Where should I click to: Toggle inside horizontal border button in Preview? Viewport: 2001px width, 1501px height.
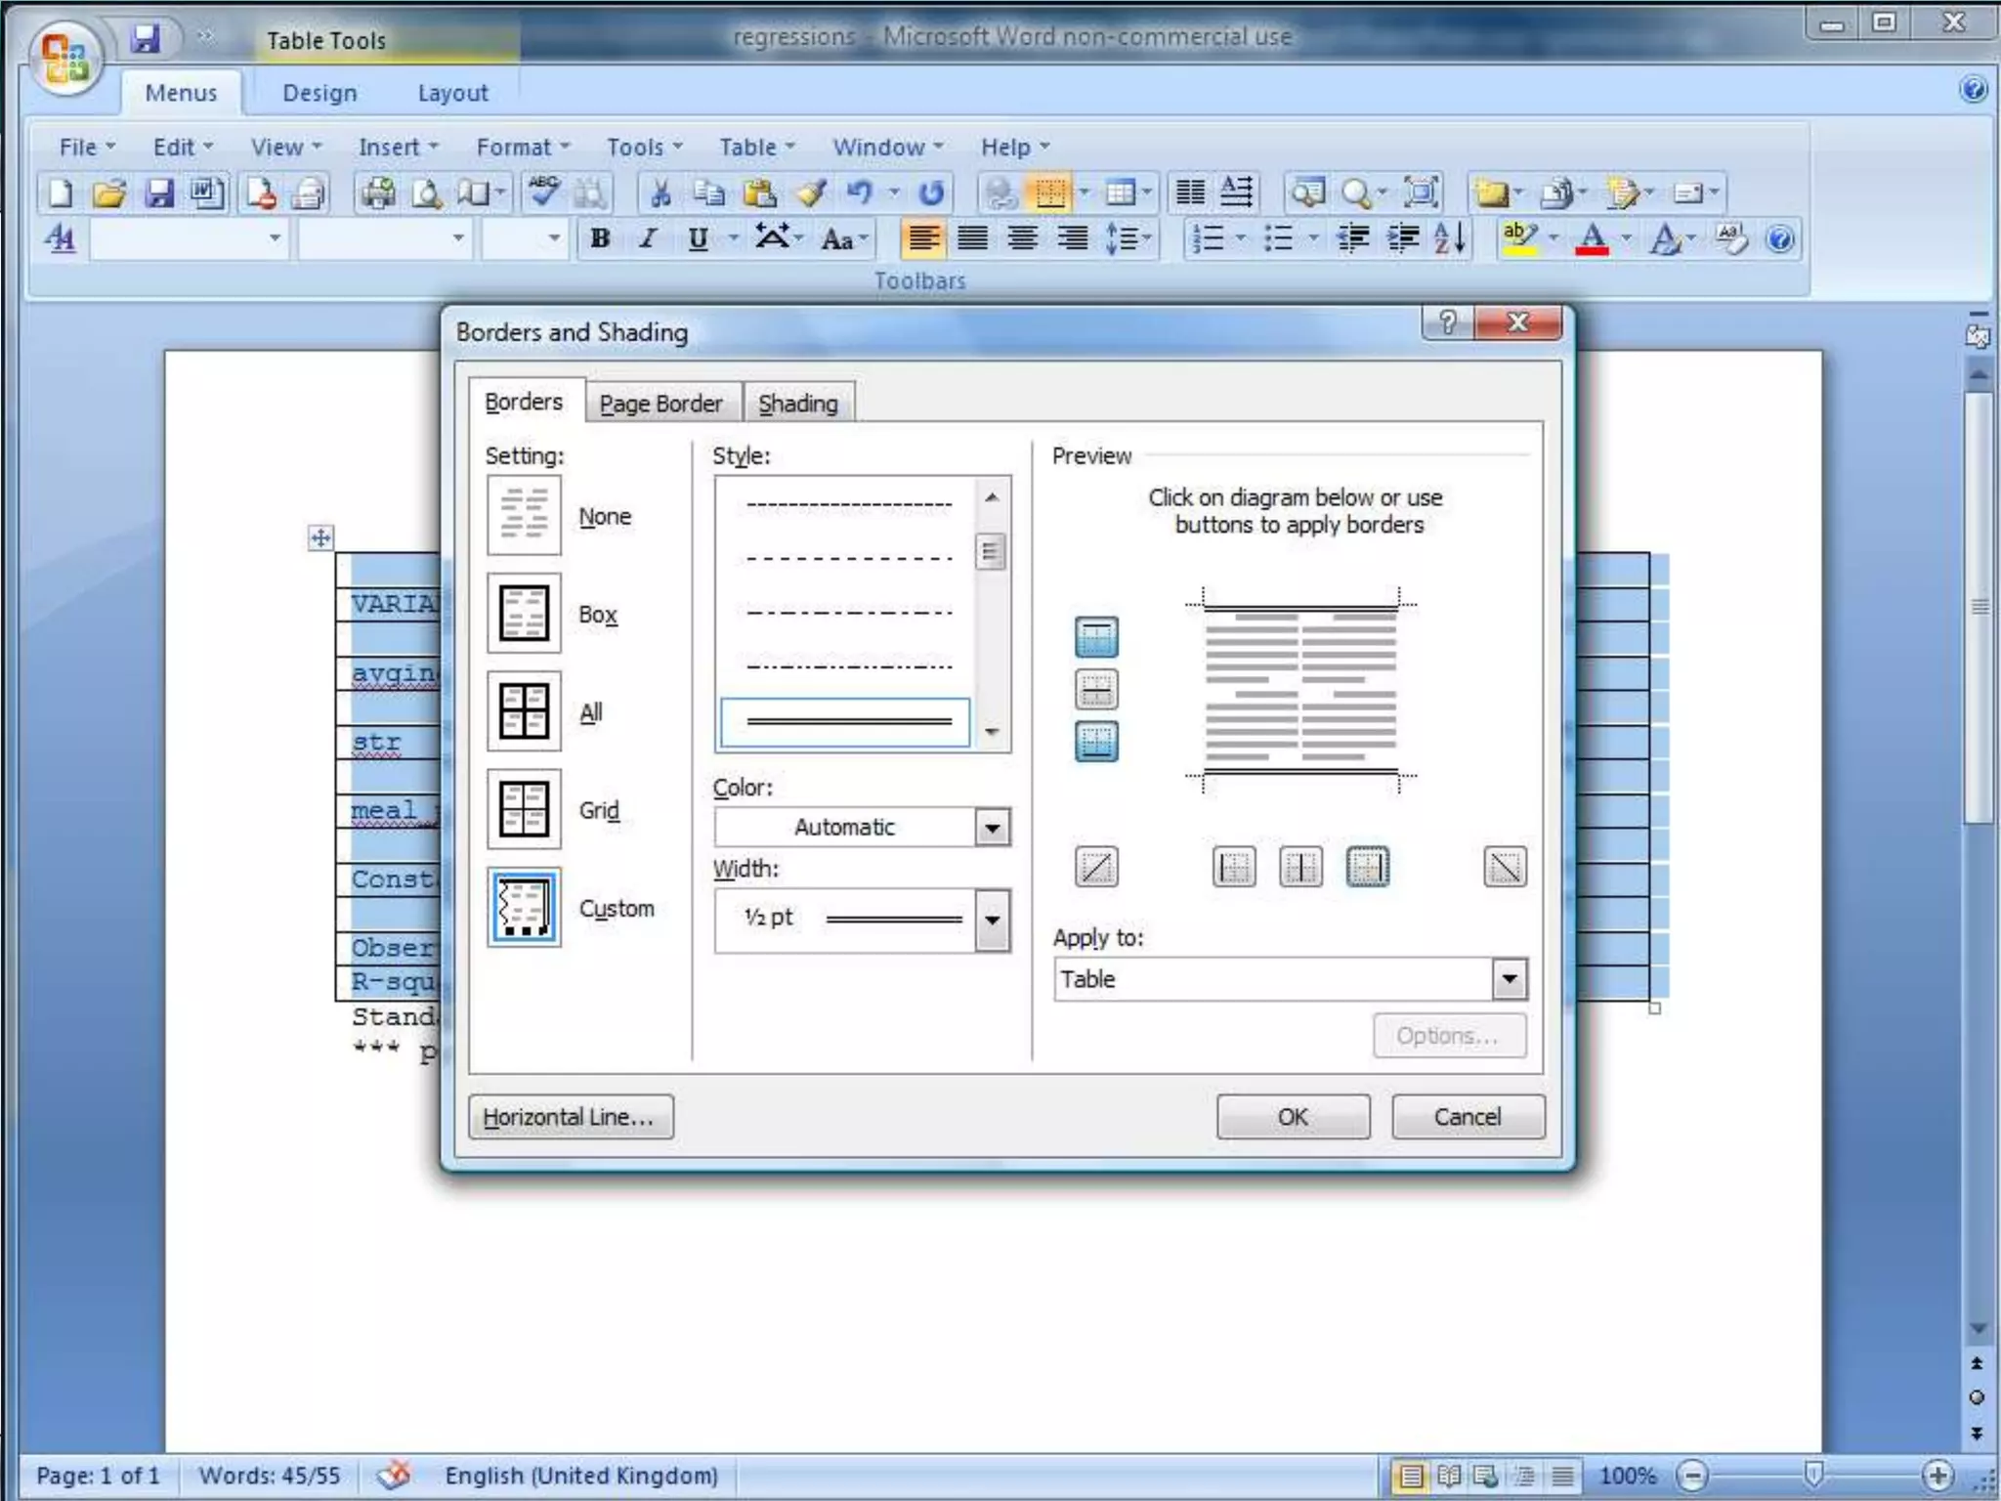click(1096, 690)
